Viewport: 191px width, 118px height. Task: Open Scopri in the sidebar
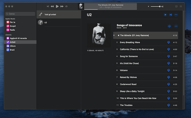(x=20, y=26)
